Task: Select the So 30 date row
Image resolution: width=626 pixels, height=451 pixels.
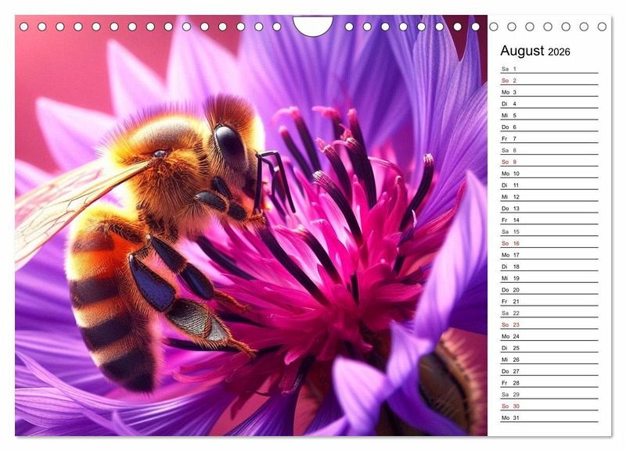Action: tap(549, 406)
